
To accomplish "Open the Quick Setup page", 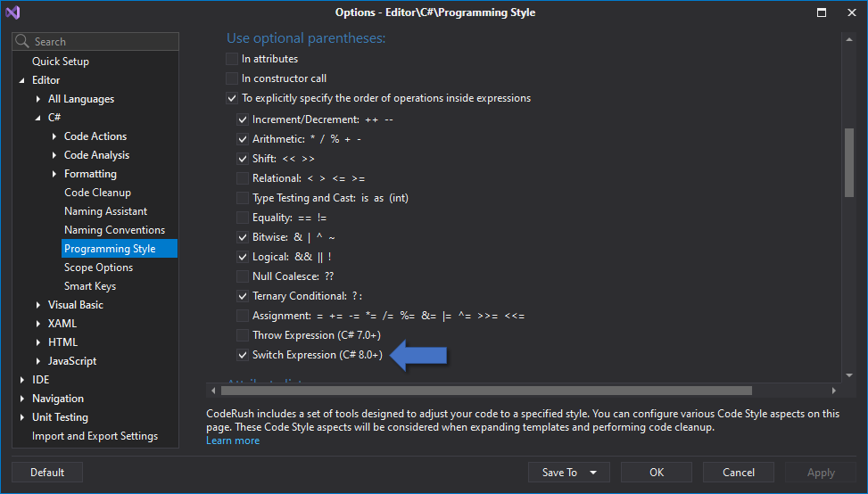I will point(61,62).
